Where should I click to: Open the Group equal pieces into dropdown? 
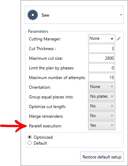pos(102,97)
